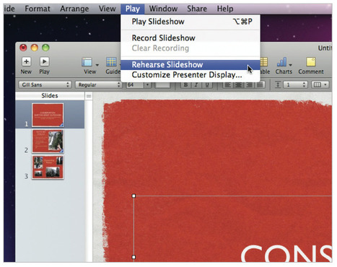Align text right

249,84
